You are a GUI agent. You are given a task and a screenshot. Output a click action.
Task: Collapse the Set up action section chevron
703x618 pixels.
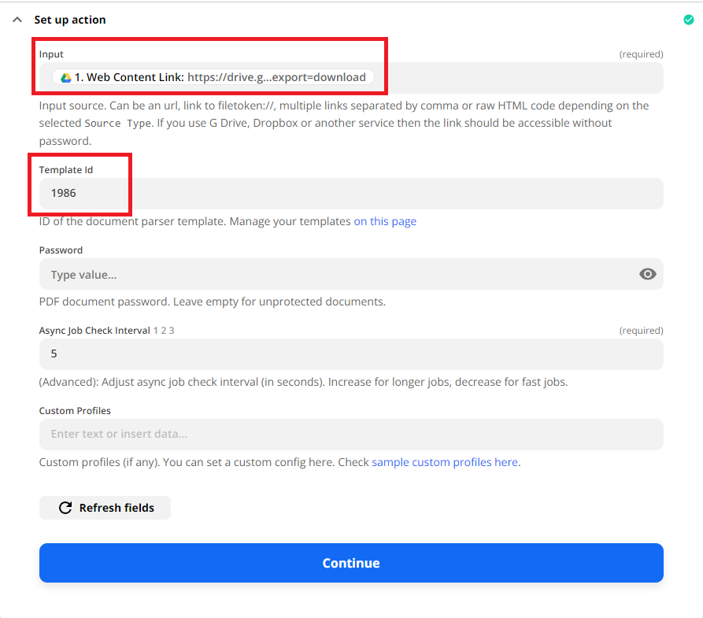[17, 20]
